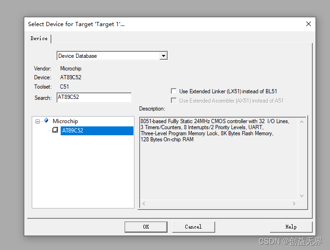Viewport: 330px width, 250px height.
Task: Click the disabled Extended Assembler (AX51) checkbox
Action: click(x=174, y=100)
